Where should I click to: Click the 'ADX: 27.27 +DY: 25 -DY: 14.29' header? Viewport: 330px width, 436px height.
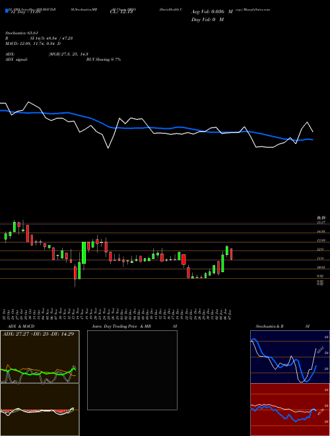[38, 334]
